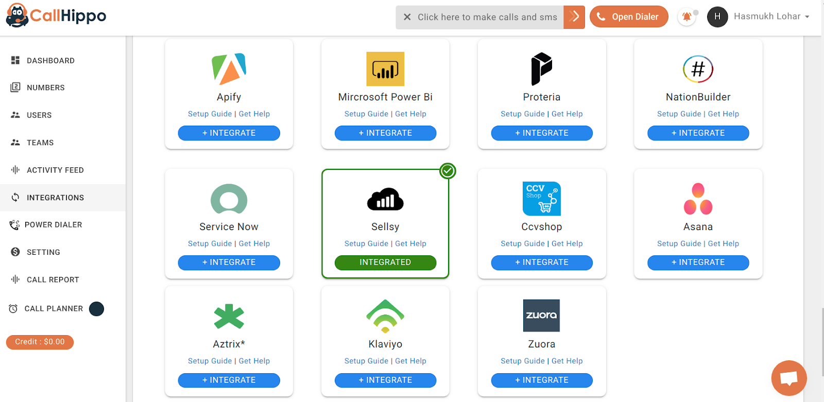
Task: Click the NationBuilder hashtag logo
Action: (x=698, y=69)
